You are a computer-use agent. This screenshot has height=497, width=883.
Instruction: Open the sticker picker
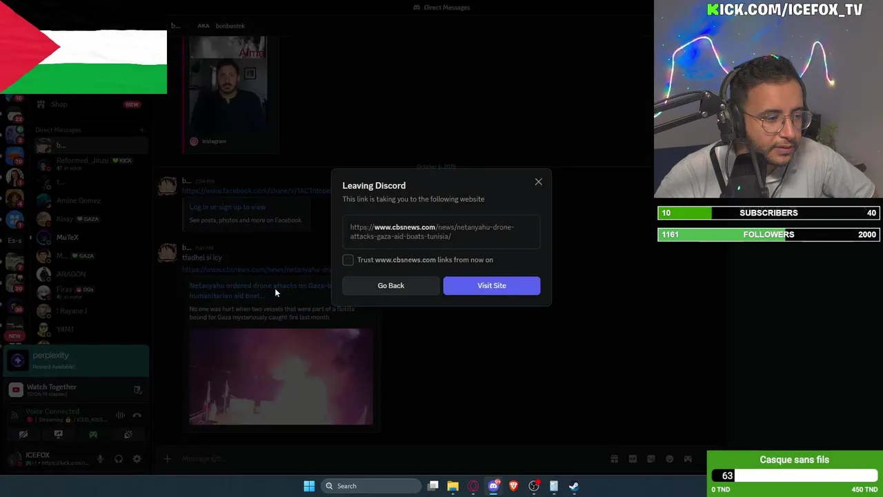(x=651, y=459)
